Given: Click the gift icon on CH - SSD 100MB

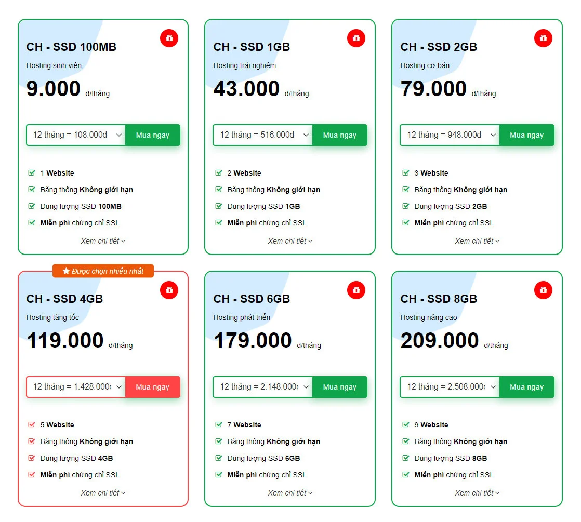Looking at the screenshot, I should click(x=169, y=38).
